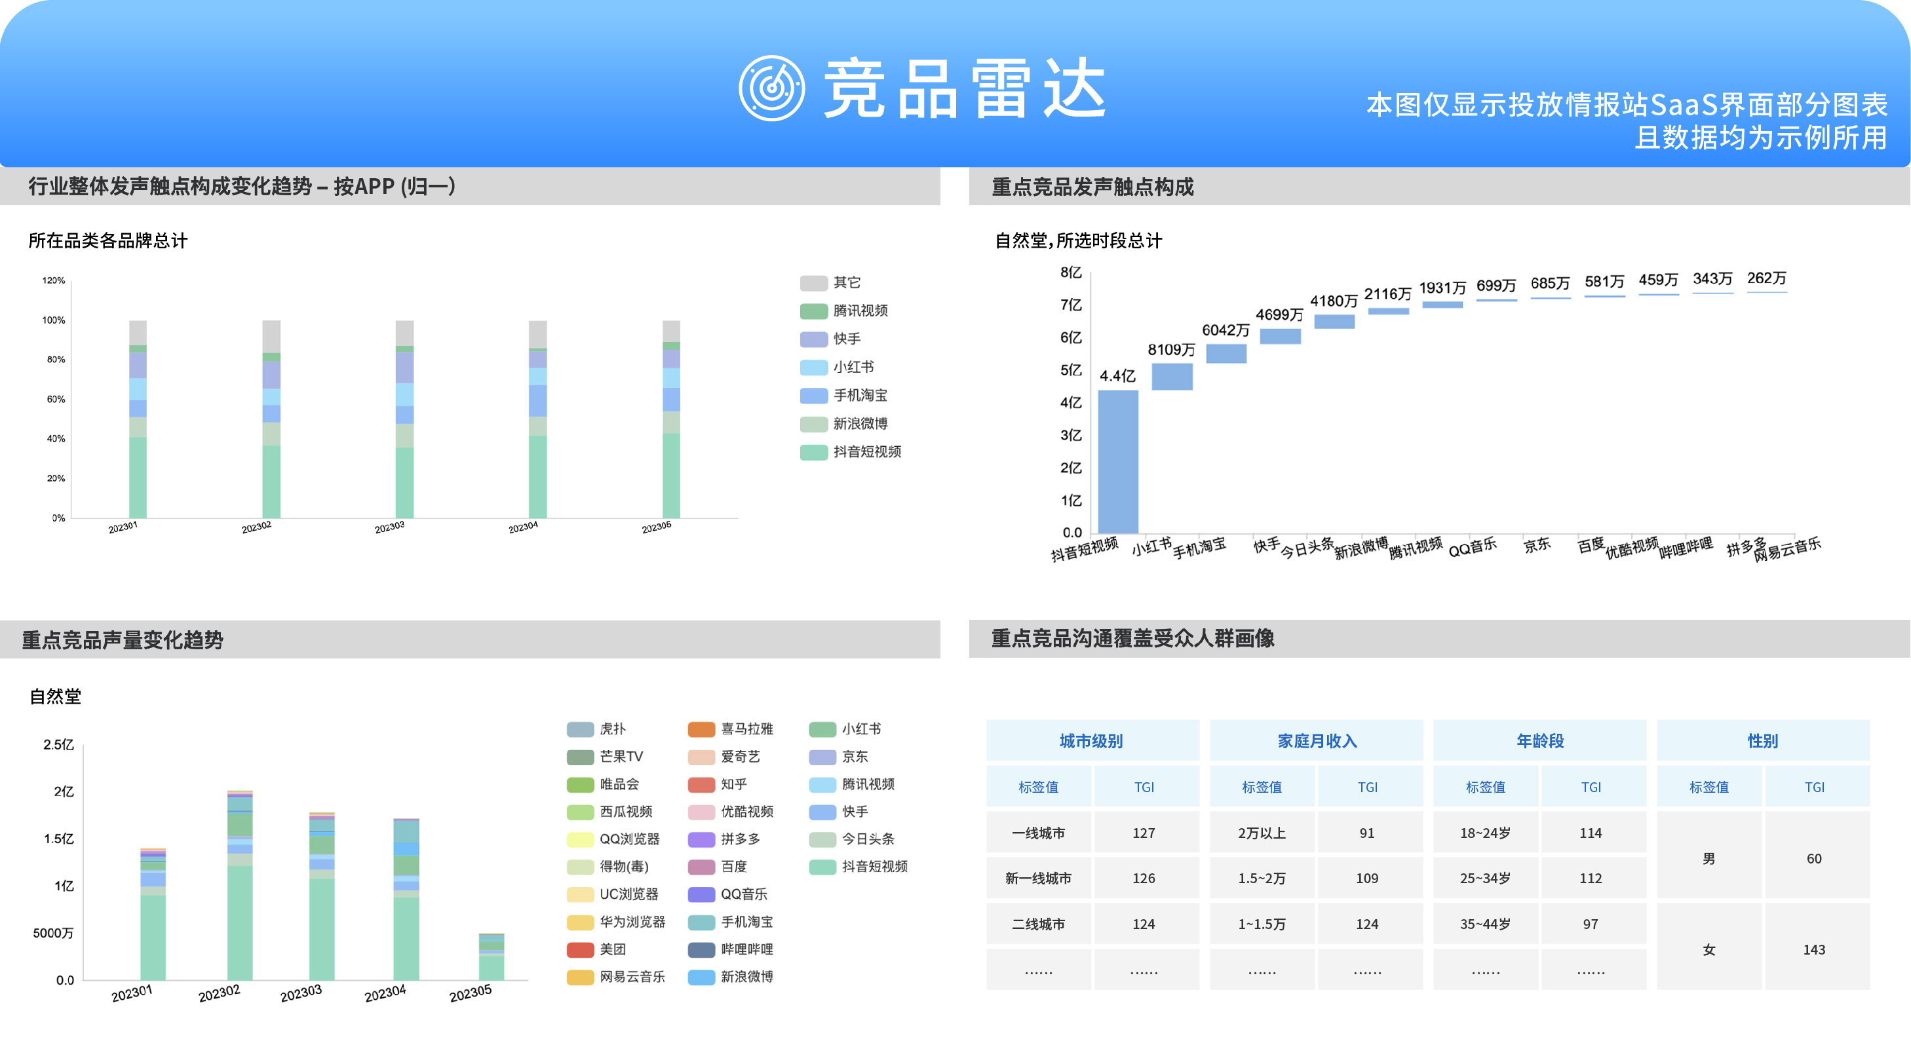Click the UC浏览器 legend entry
This screenshot has width=1911, height=1045.
point(613,894)
